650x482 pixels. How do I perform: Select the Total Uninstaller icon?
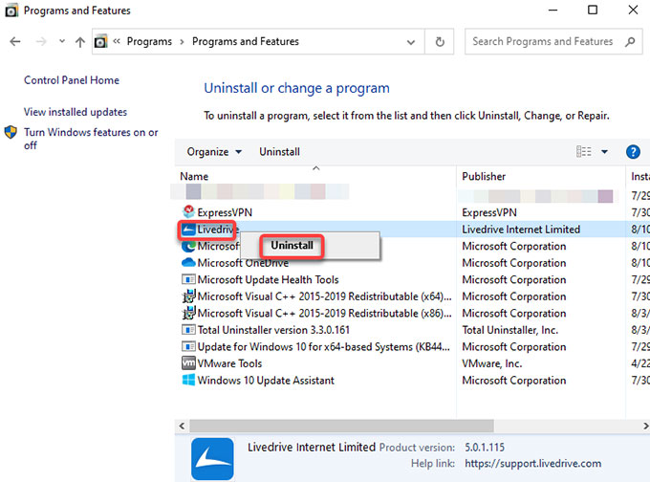(x=188, y=330)
